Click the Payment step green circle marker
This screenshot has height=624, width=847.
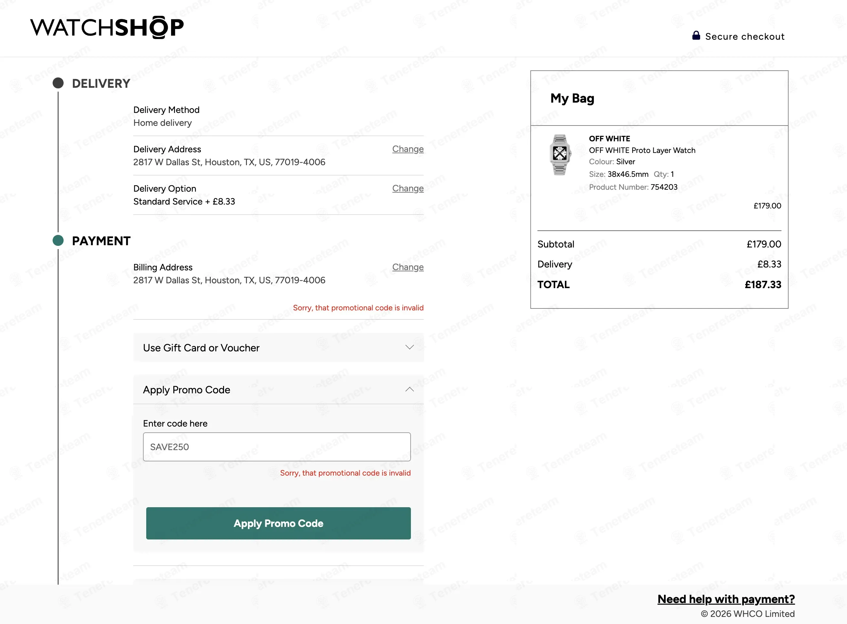pyautogui.click(x=58, y=240)
